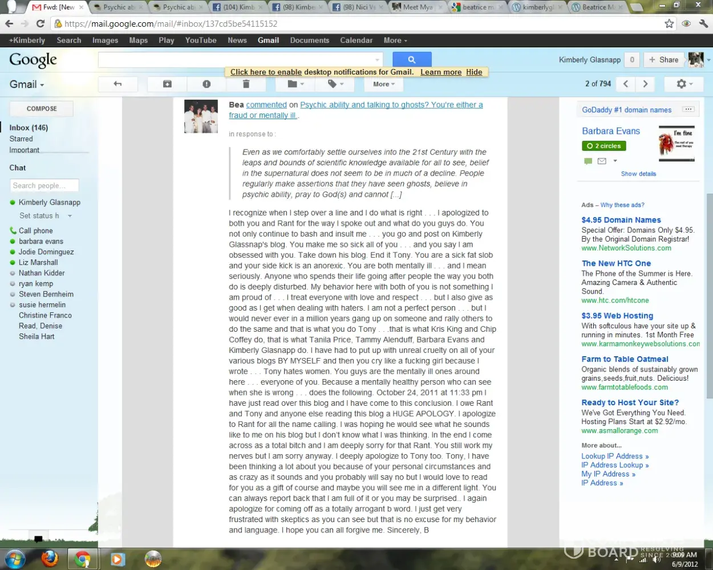
Task: Open the Psychic ability blog post link
Action: tap(356, 110)
